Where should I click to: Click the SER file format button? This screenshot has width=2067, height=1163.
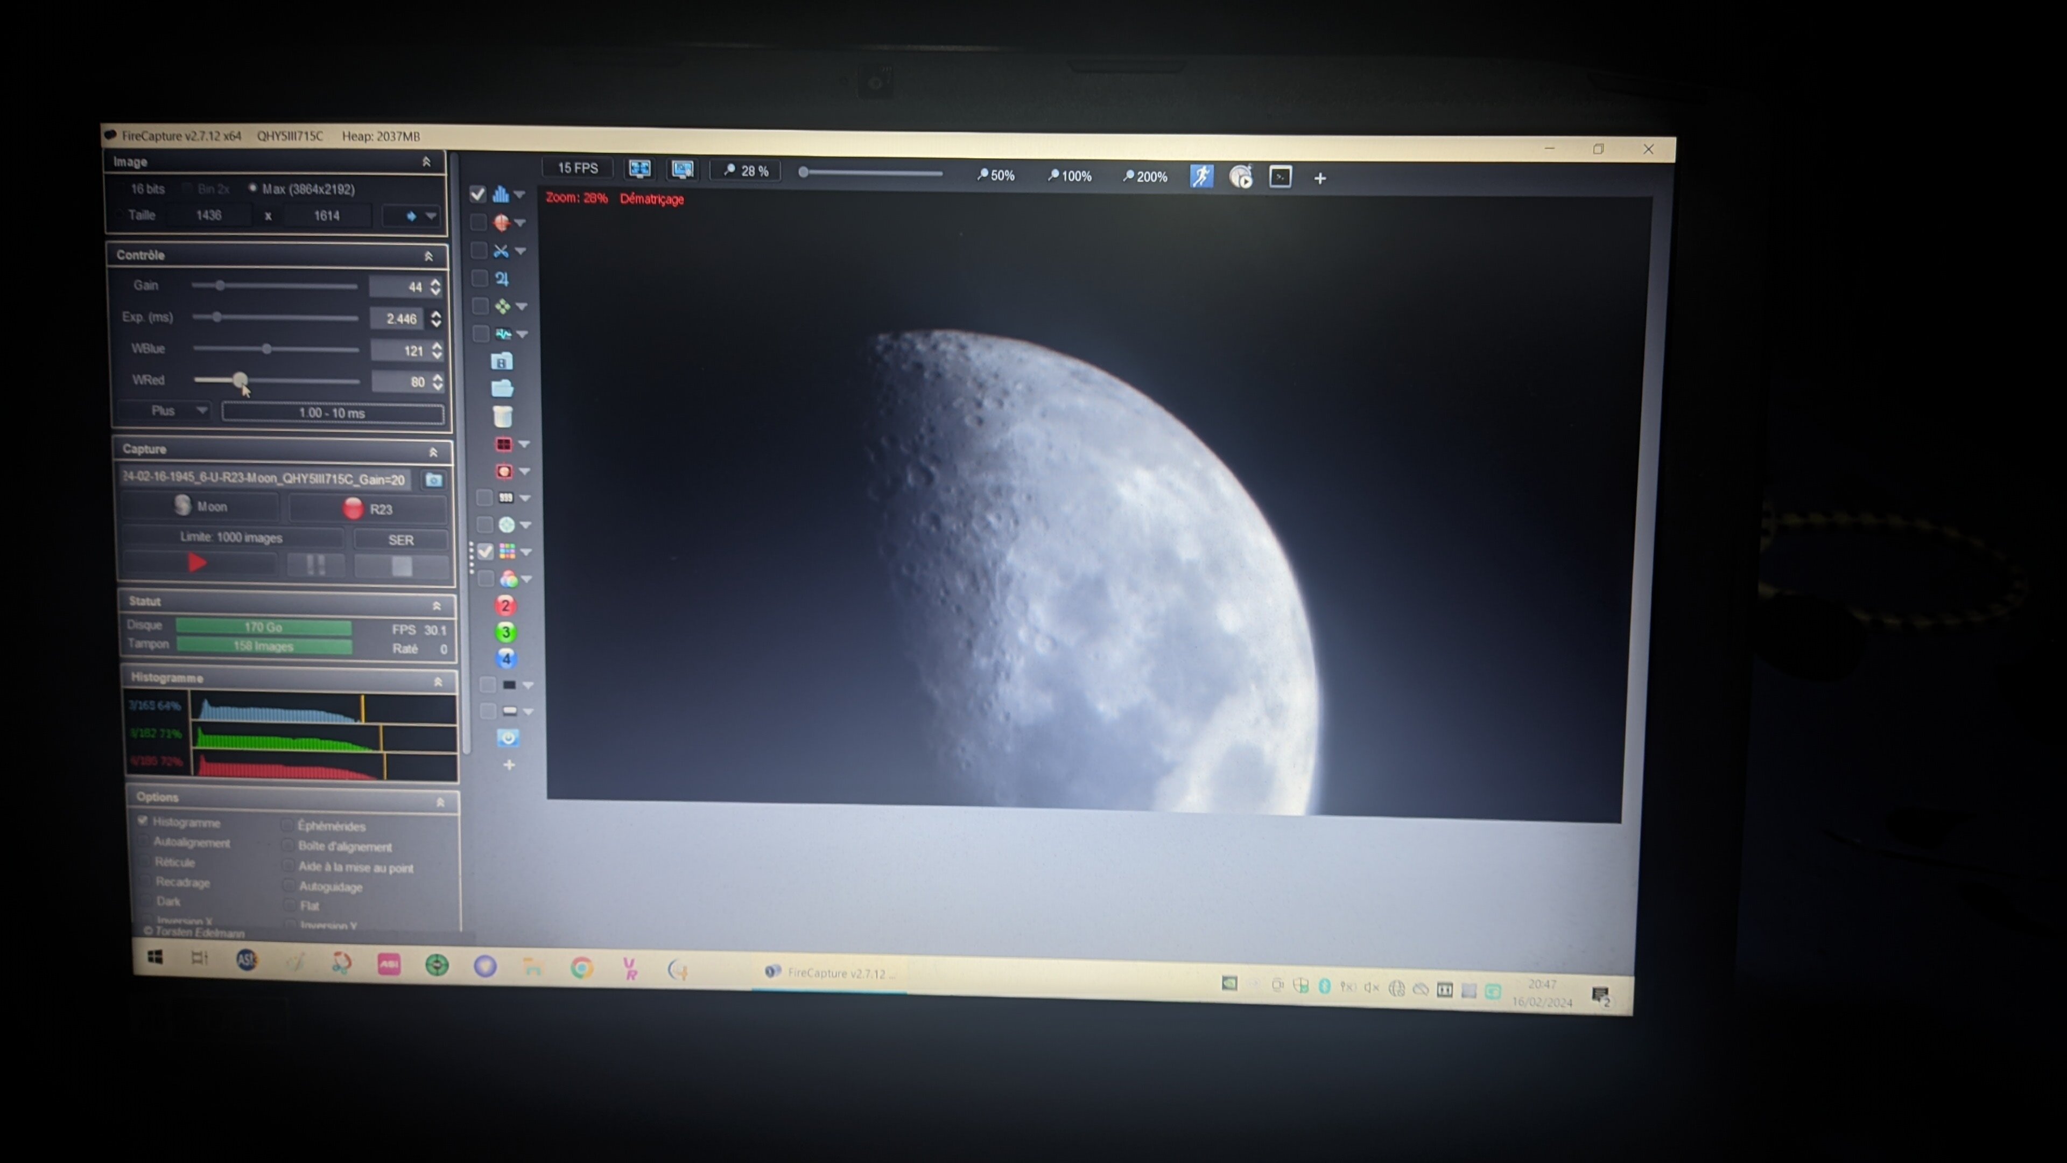(x=400, y=540)
